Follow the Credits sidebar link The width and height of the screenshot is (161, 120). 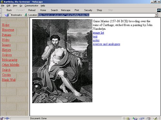point(6,75)
